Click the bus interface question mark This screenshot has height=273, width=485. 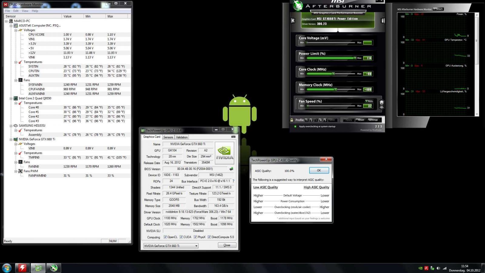click(x=233, y=181)
